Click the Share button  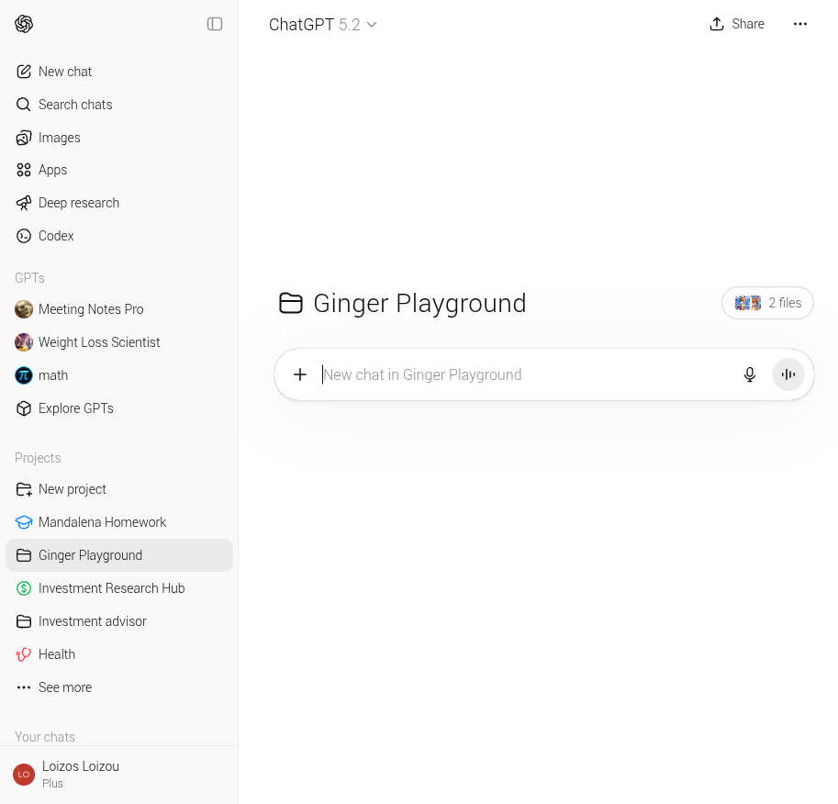[737, 24]
